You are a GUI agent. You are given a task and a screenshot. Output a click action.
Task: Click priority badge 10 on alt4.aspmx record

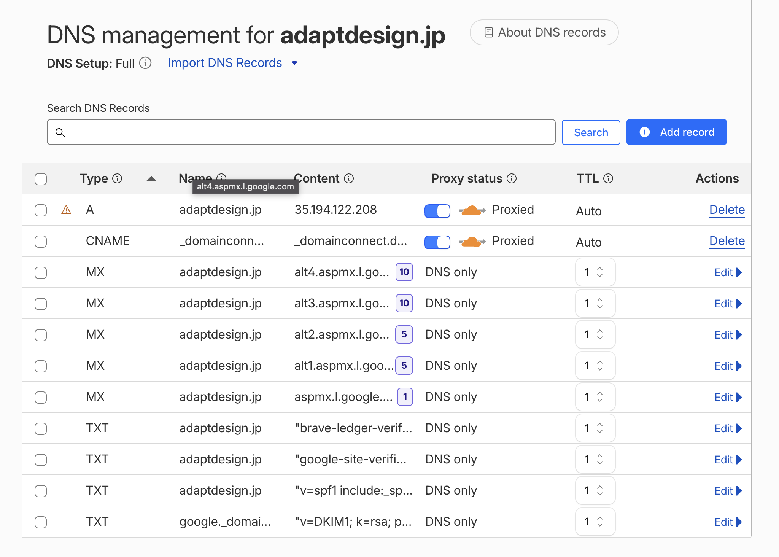click(x=404, y=272)
